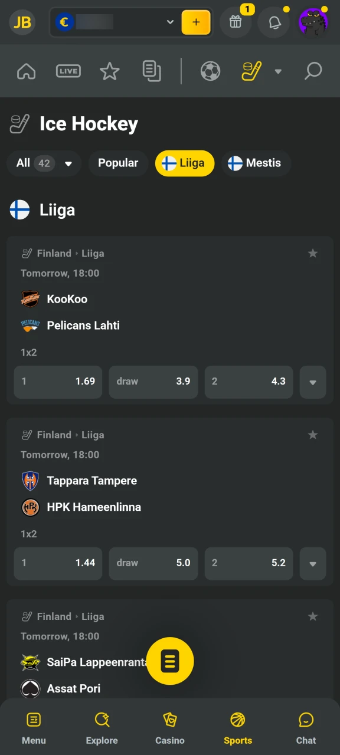Open the betslip pages icon
The height and width of the screenshot is (755, 340).
pos(152,71)
